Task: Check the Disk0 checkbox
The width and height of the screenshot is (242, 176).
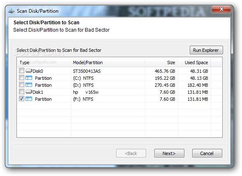Action: [x=21, y=71]
